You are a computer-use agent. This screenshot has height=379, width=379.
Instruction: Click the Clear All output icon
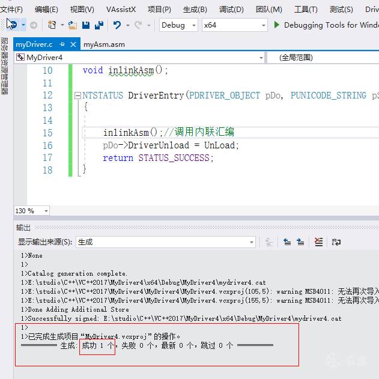(x=318, y=242)
